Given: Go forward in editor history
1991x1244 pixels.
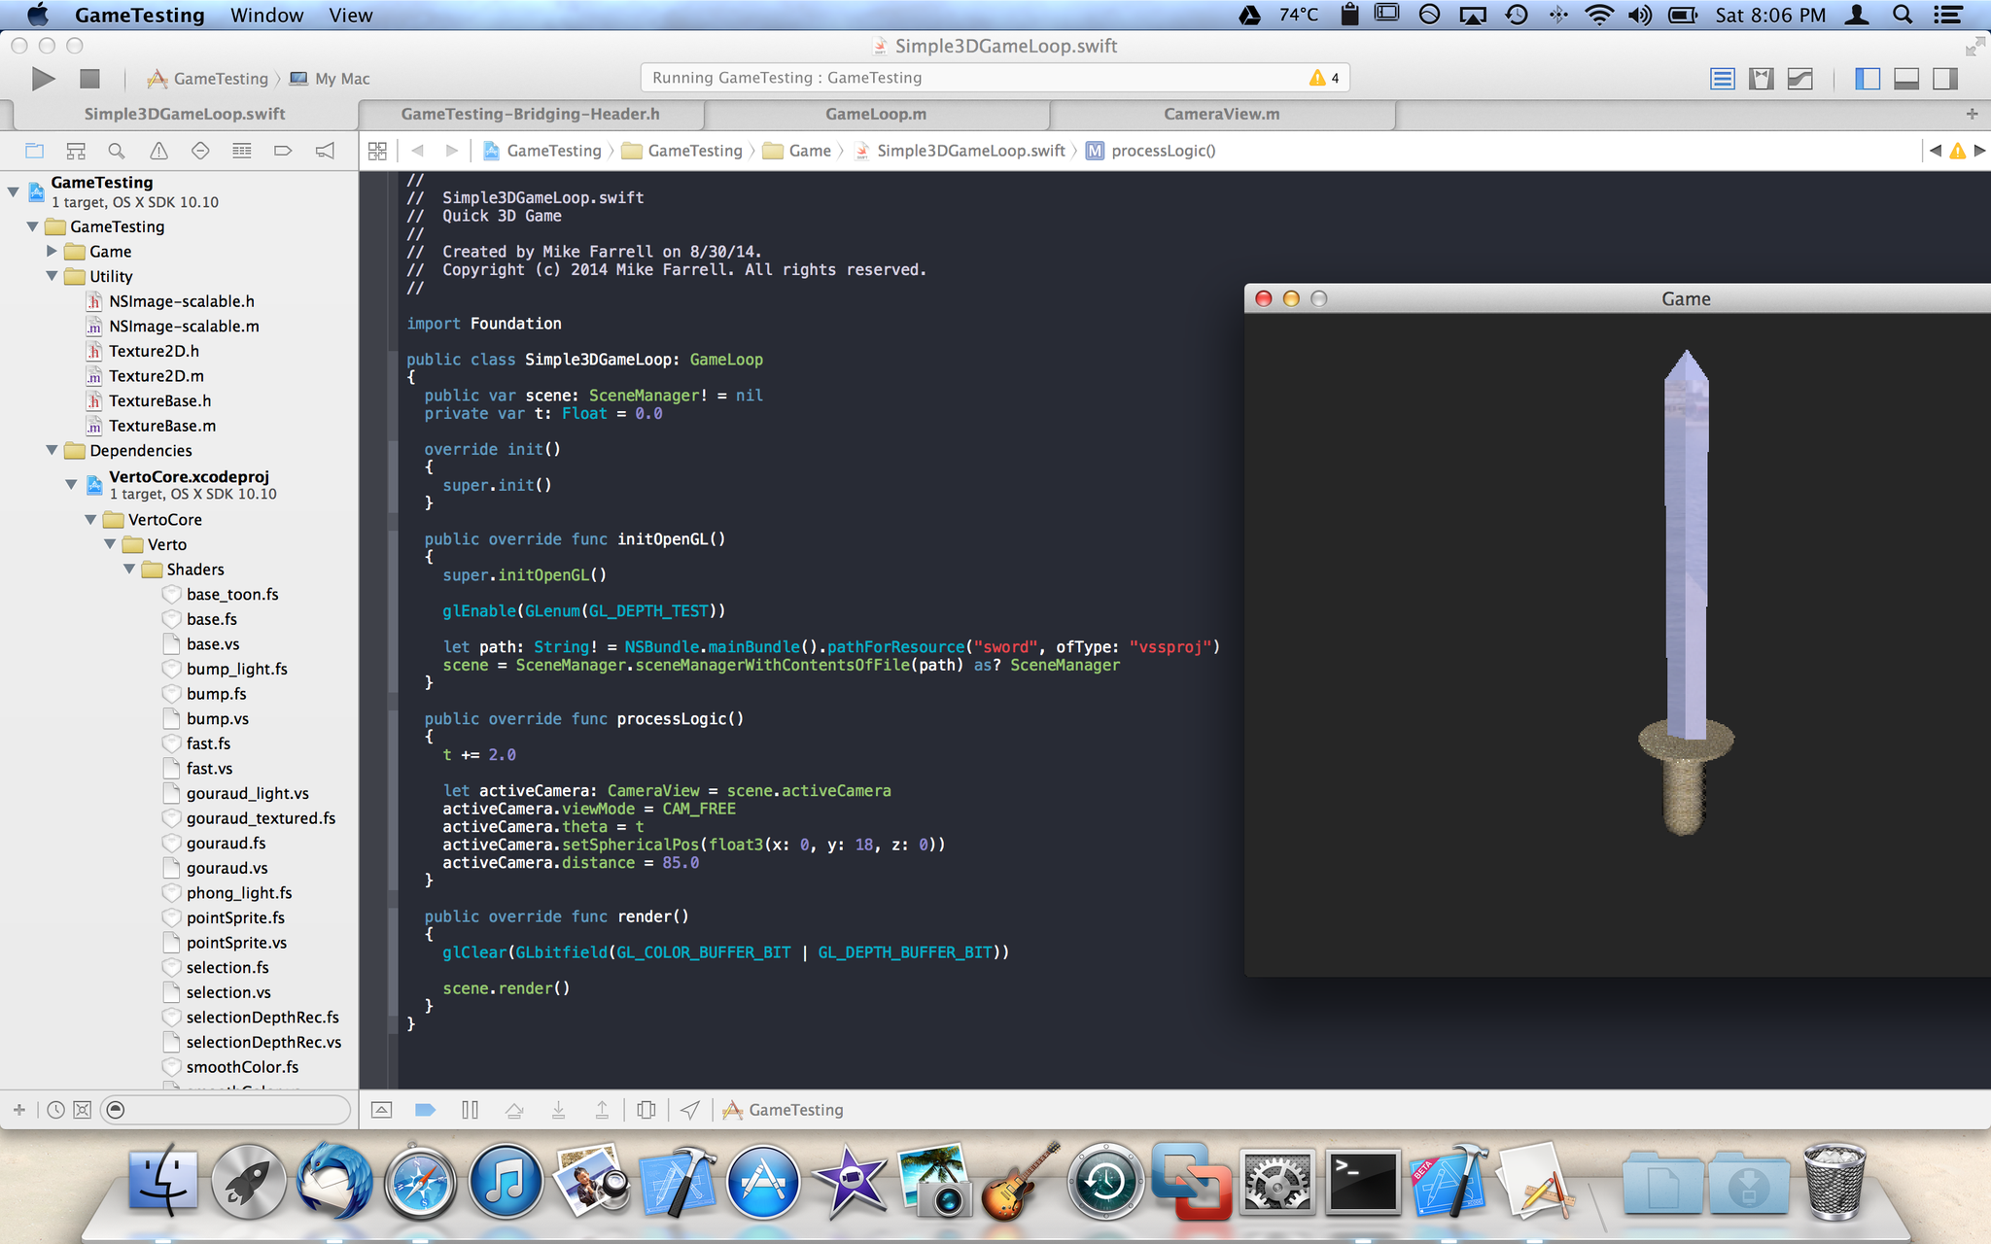Looking at the screenshot, I should [451, 151].
